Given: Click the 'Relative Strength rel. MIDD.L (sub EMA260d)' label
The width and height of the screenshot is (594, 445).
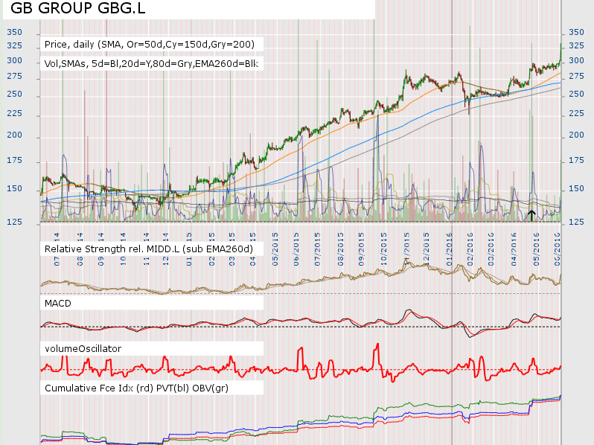Looking at the screenshot, I should pos(149,249).
